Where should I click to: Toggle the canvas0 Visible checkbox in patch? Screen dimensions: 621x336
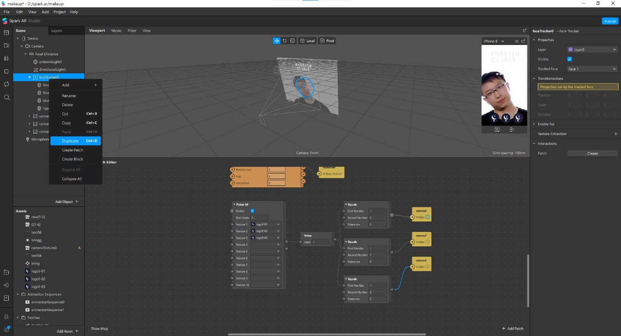(427, 217)
